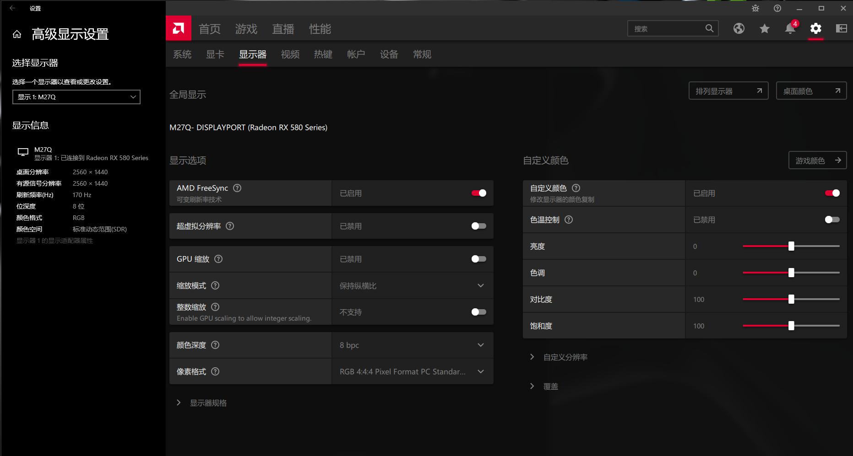Show 色温控制 help icon

[x=569, y=220]
